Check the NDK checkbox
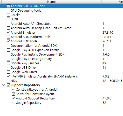 8,81
